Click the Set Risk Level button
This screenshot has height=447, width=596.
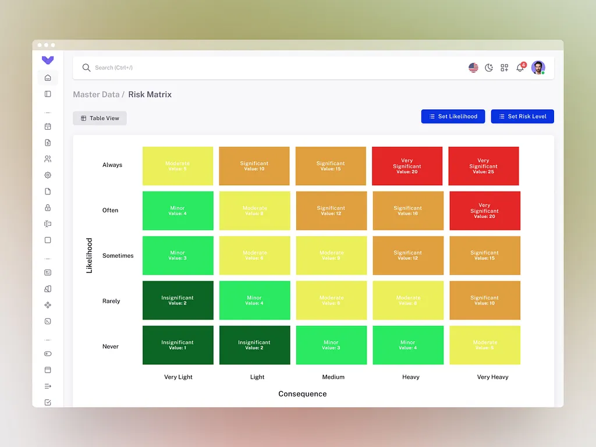pyautogui.click(x=522, y=116)
